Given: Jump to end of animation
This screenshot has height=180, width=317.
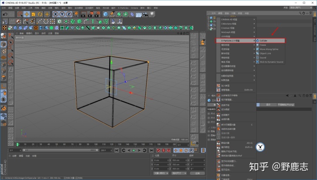Looking at the screenshot, I should click(x=151, y=151).
